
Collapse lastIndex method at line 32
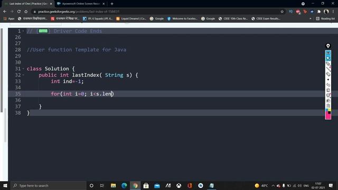pos(23,75)
